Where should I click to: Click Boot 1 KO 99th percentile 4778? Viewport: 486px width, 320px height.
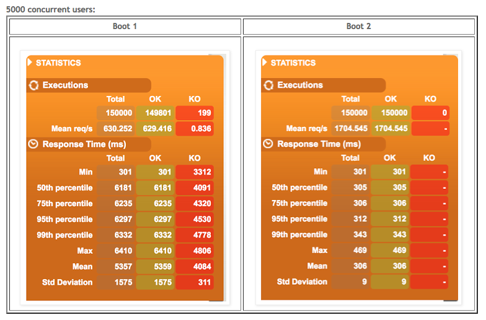click(x=195, y=235)
